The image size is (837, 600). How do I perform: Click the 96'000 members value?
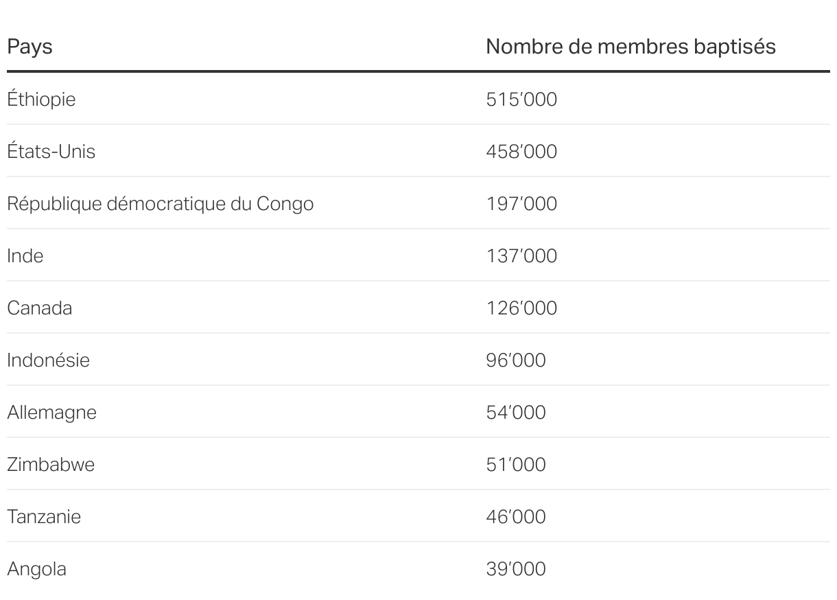coord(516,360)
